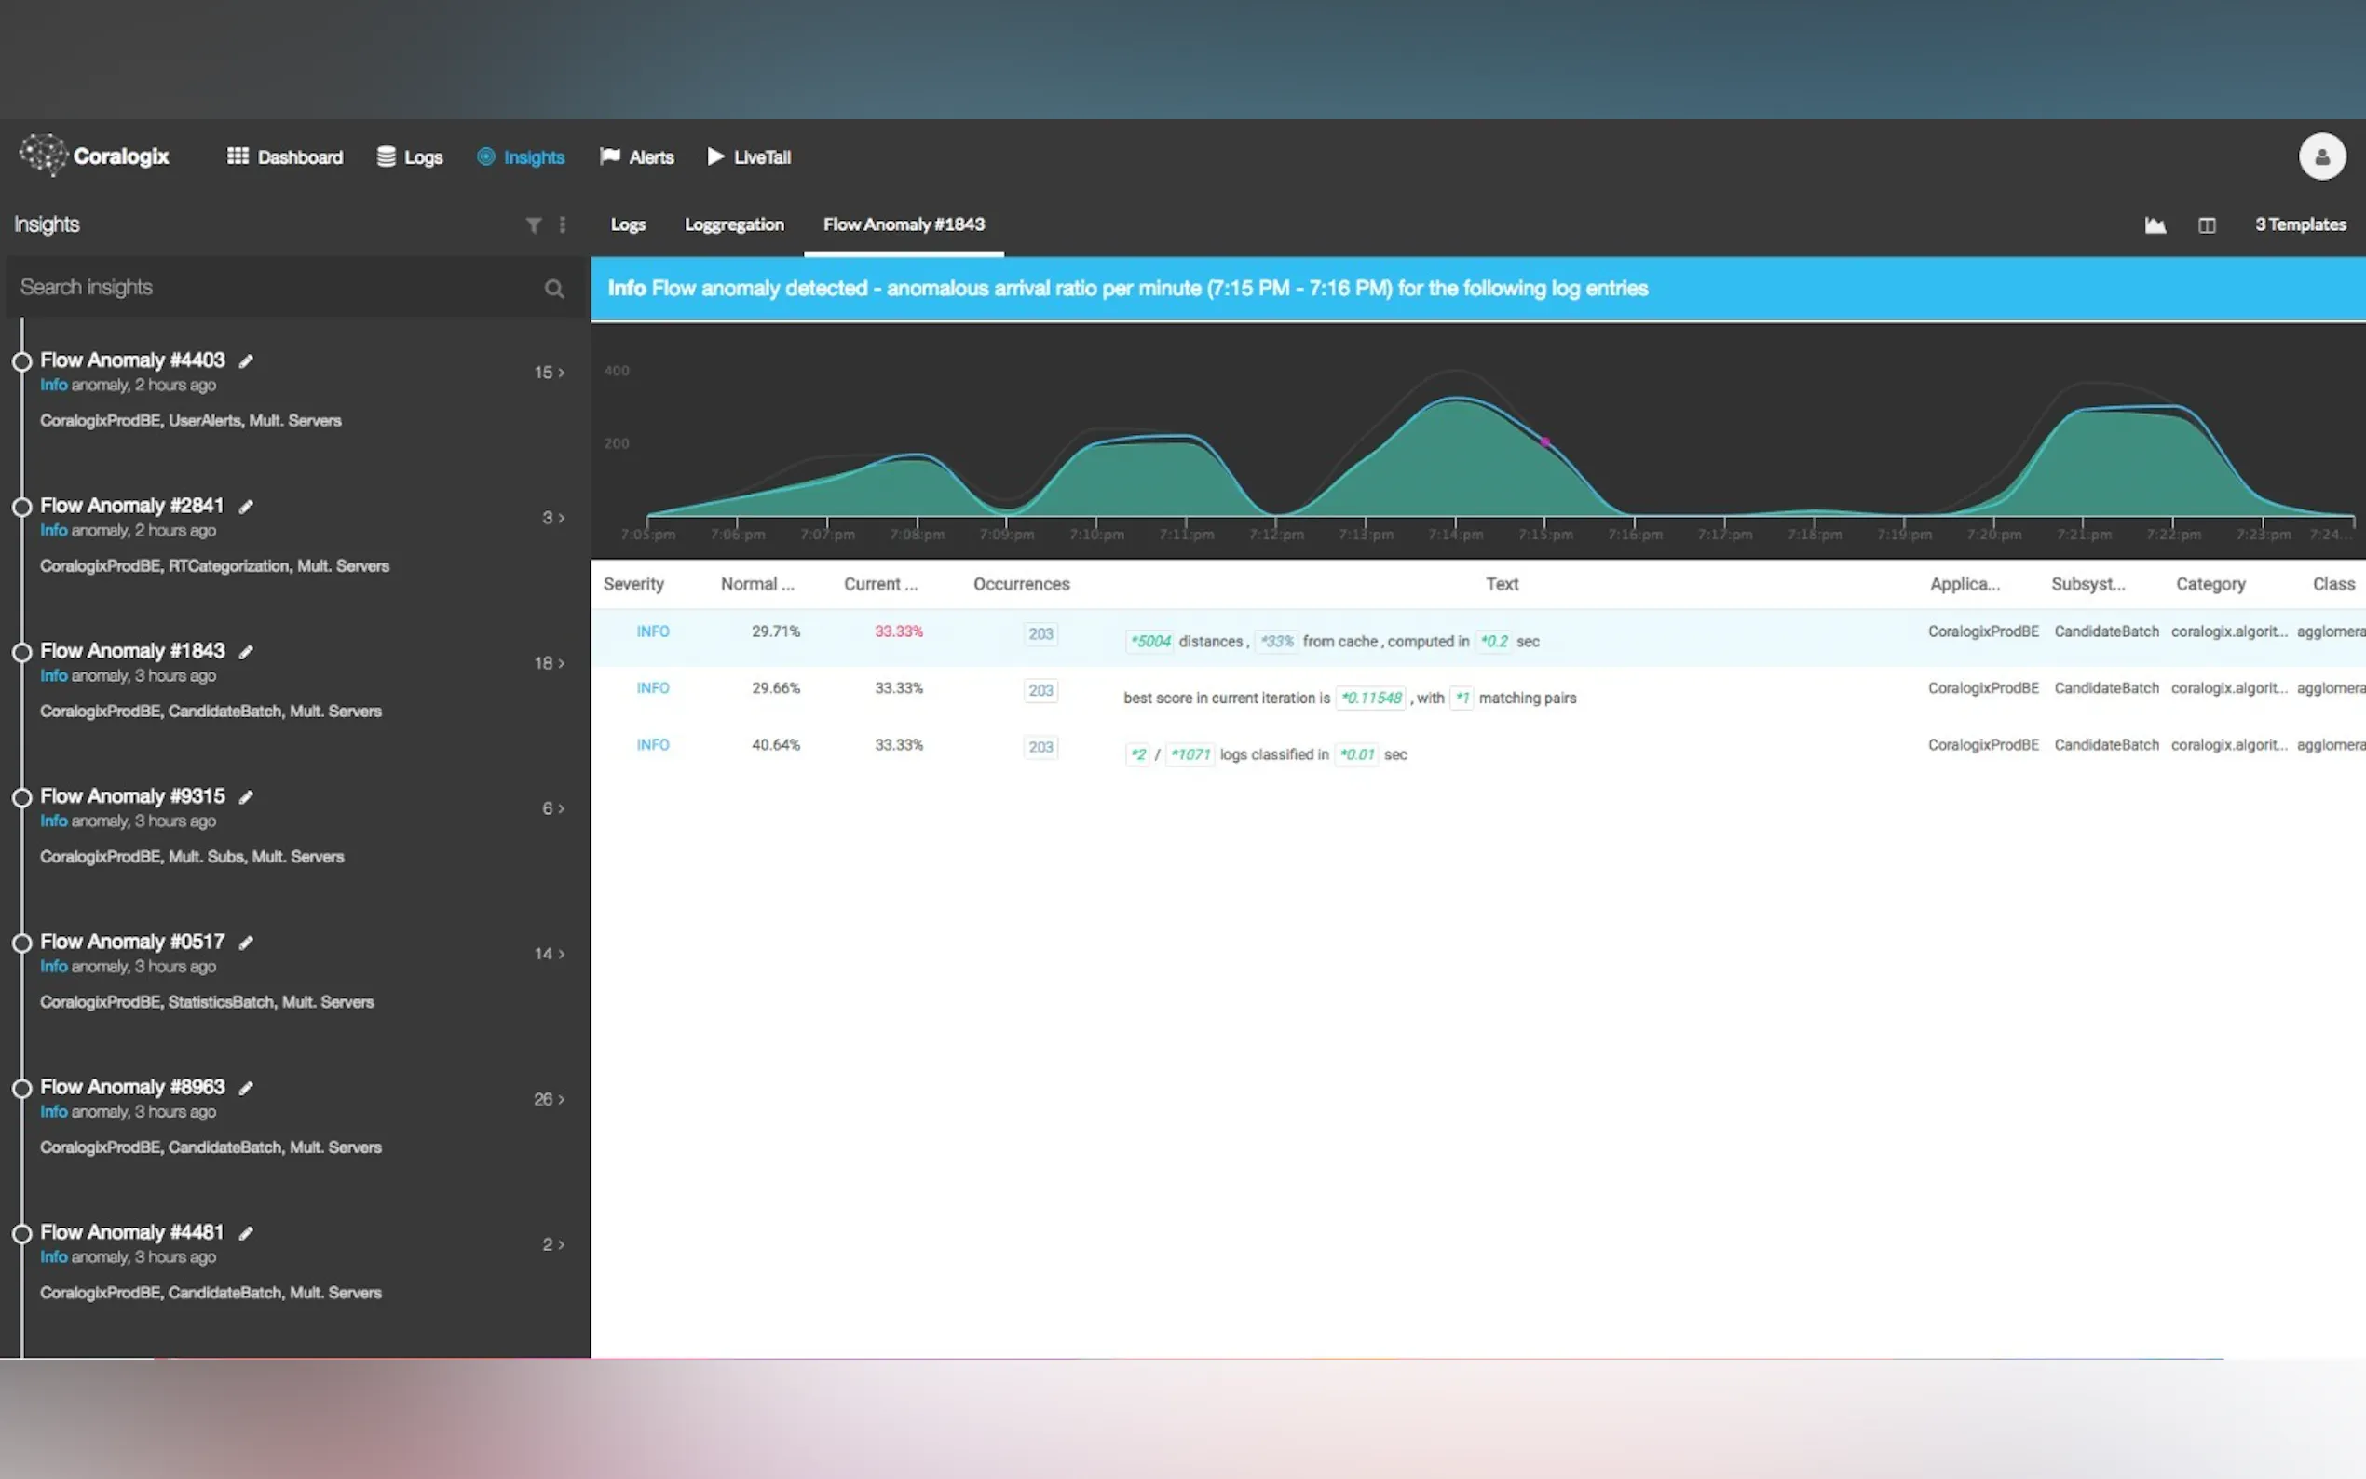The width and height of the screenshot is (2366, 1479).
Task: Expand Flow Anomaly #8963's 26 entries chevron
Action: (x=561, y=1099)
